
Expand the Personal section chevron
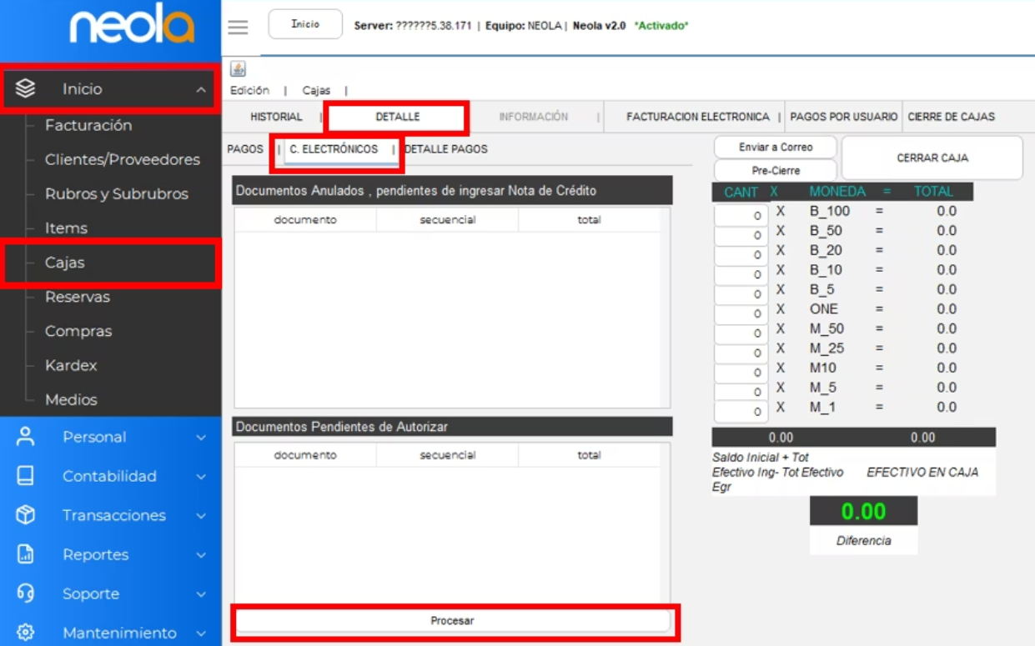tap(201, 437)
